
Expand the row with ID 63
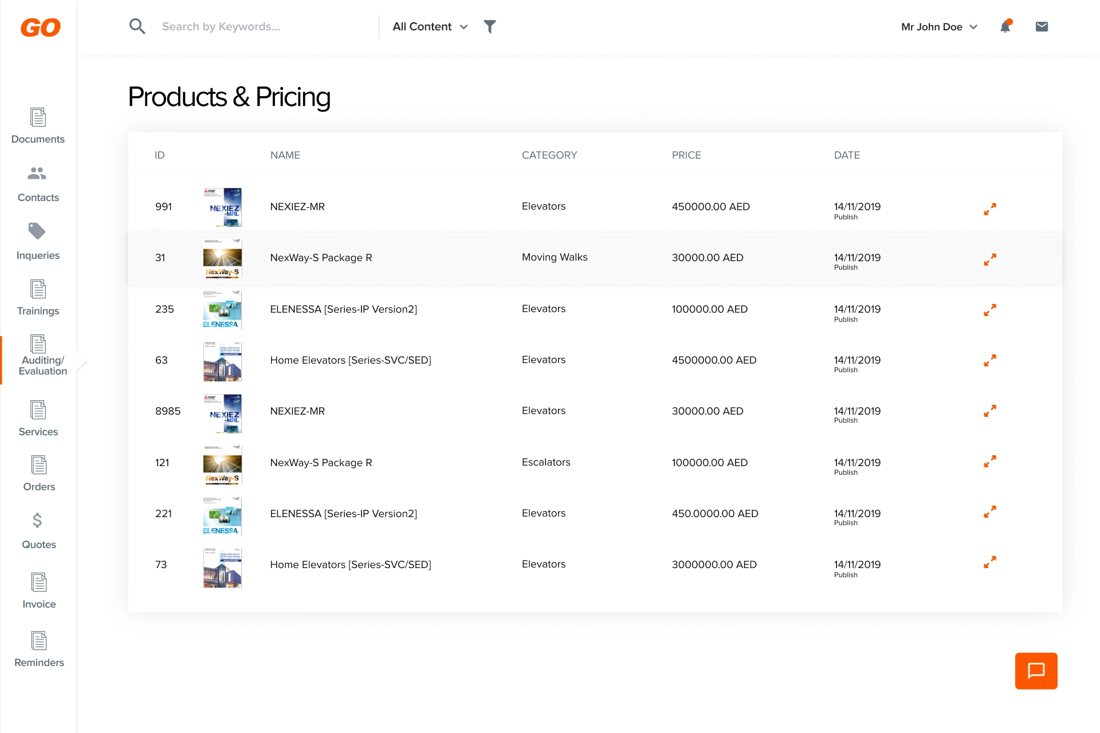point(989,360)
